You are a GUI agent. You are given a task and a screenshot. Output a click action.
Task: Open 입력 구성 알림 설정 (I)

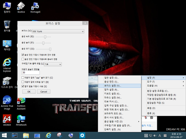tap(120, 105)
